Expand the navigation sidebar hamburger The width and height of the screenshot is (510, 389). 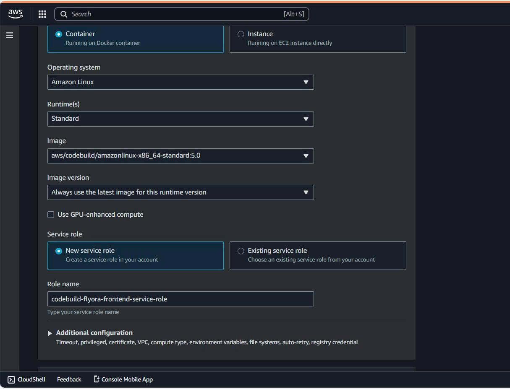(x=10, y=35)
